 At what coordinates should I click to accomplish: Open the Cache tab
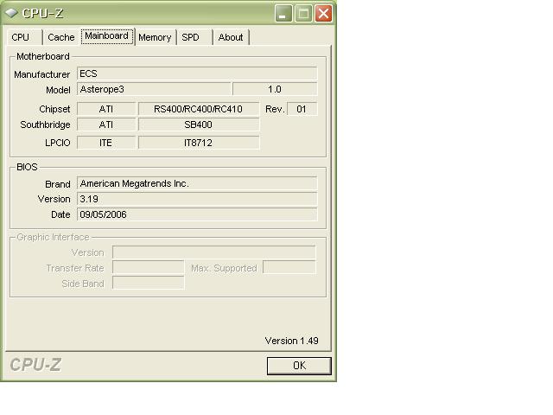pyautogui.click(x=60, y=37)
